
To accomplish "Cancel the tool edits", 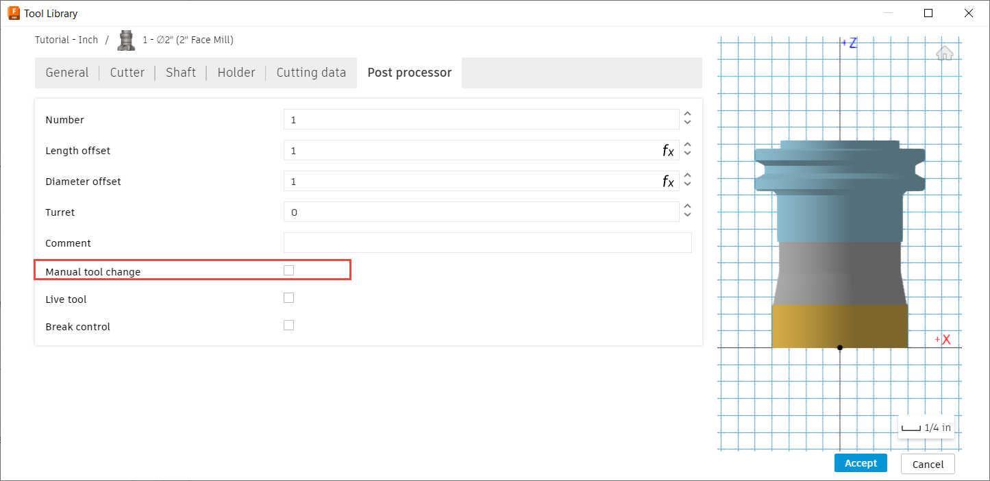I will coord(928,463).
